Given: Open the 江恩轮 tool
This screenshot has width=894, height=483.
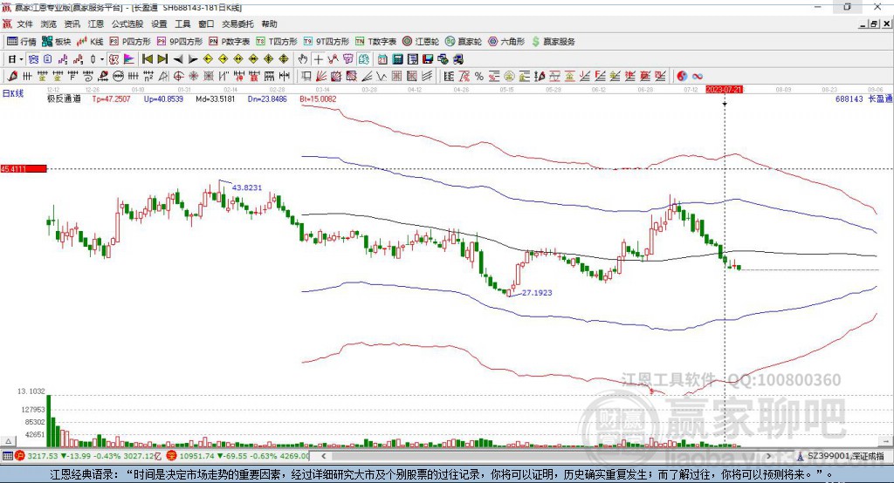Looking at the screenshot, I should pyautogui.click(x=421, y=42).
